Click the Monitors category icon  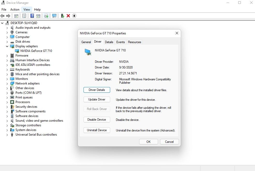12,79
